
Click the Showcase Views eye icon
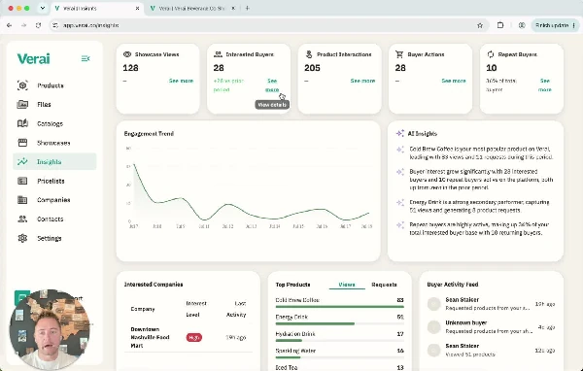pos(127,54)
